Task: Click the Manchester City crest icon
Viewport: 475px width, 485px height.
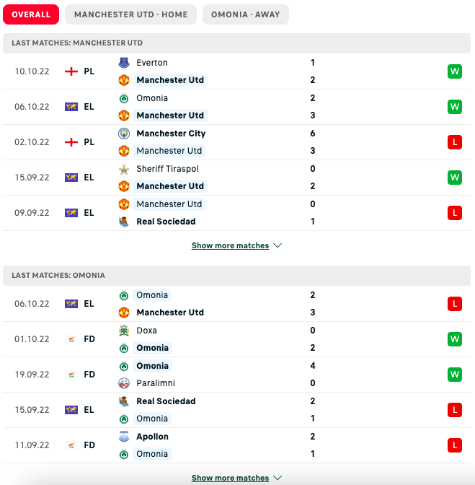Action: tap(123, 134)
